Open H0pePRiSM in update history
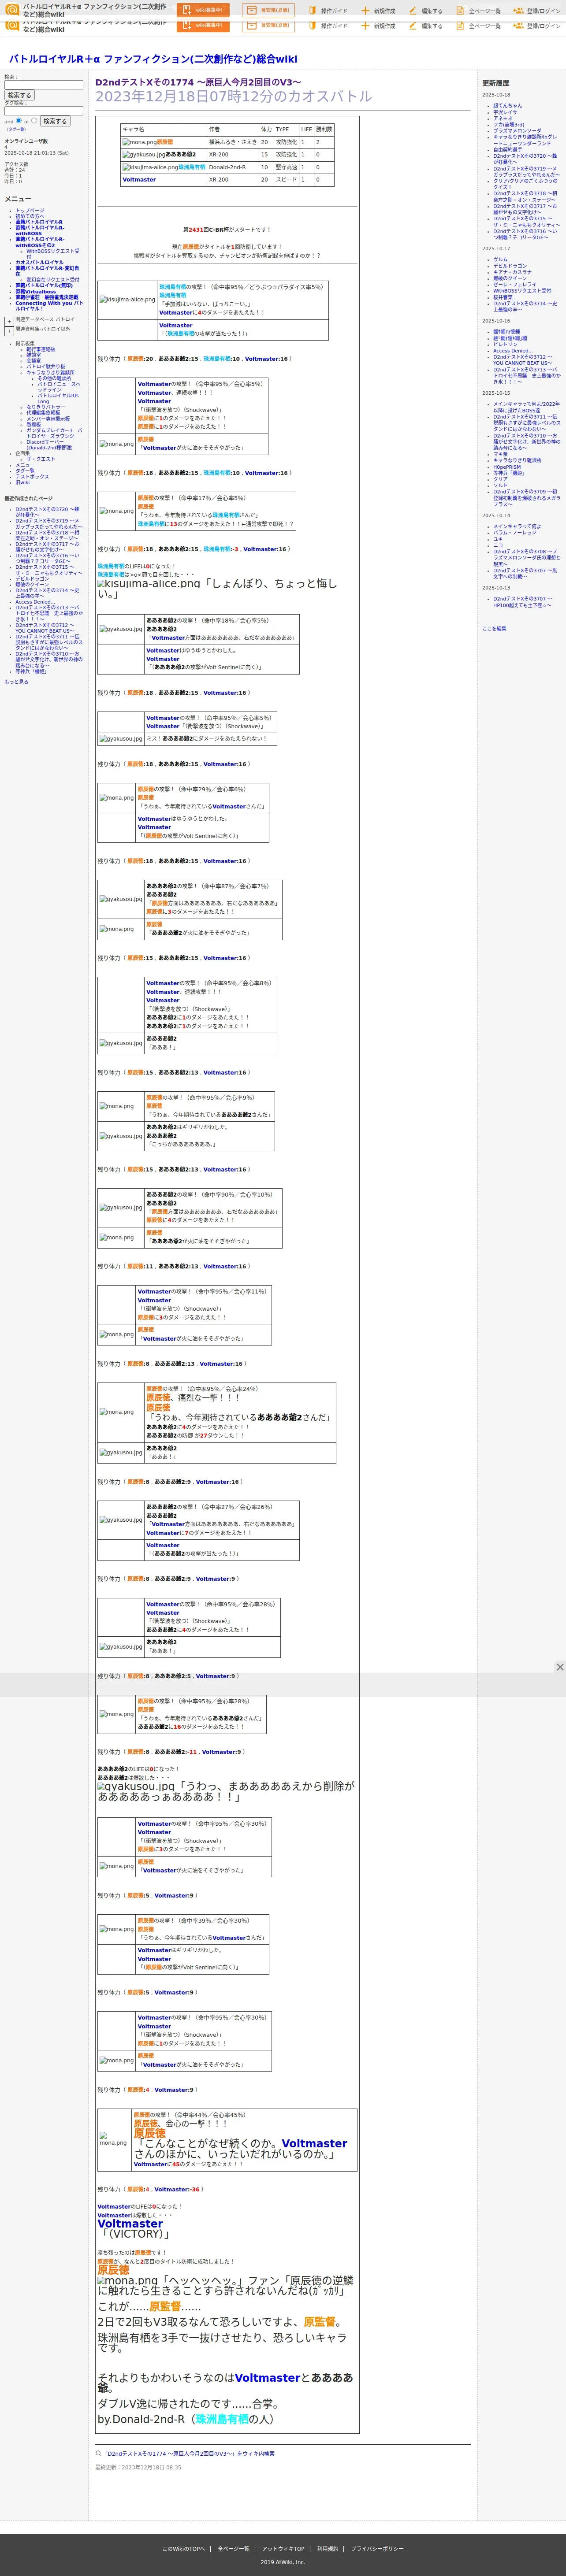Image resolution: width=566 pixels, height=2576 pixels. (x=506, y=467)
